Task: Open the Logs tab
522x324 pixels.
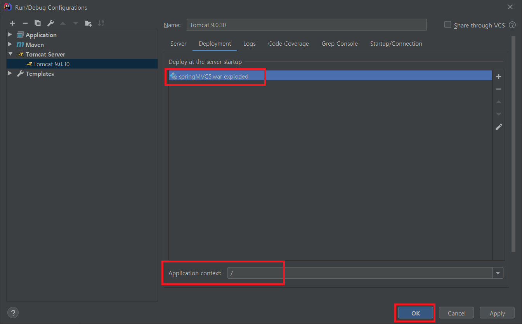Action: click(x=250, y=44)
